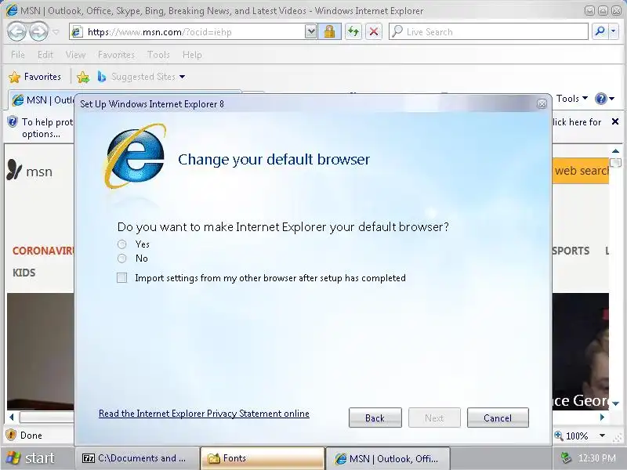Image resolution: width=627 pixels, height=470 pixels.
Task: Click the security lock icon
Action: click(x=329, y=31)
